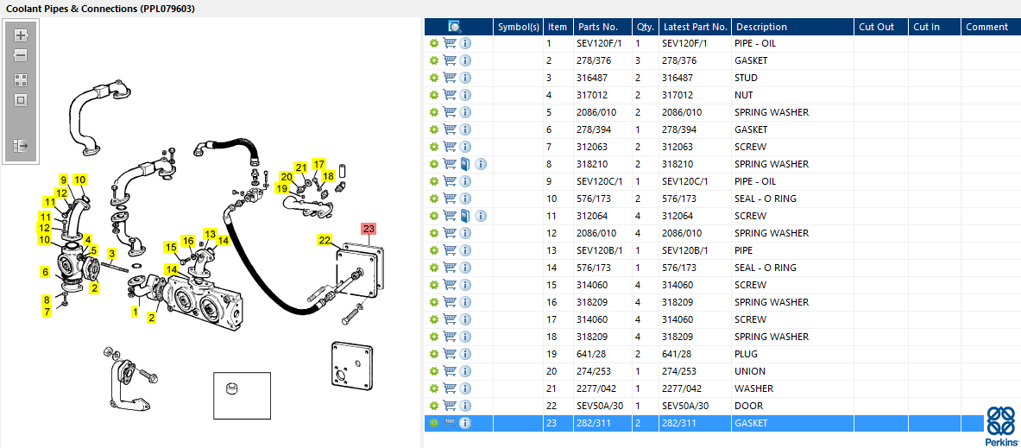Open info for item 1 SEV120F/1
This screenshot has height=448, width=1021.
pos(465,43)
